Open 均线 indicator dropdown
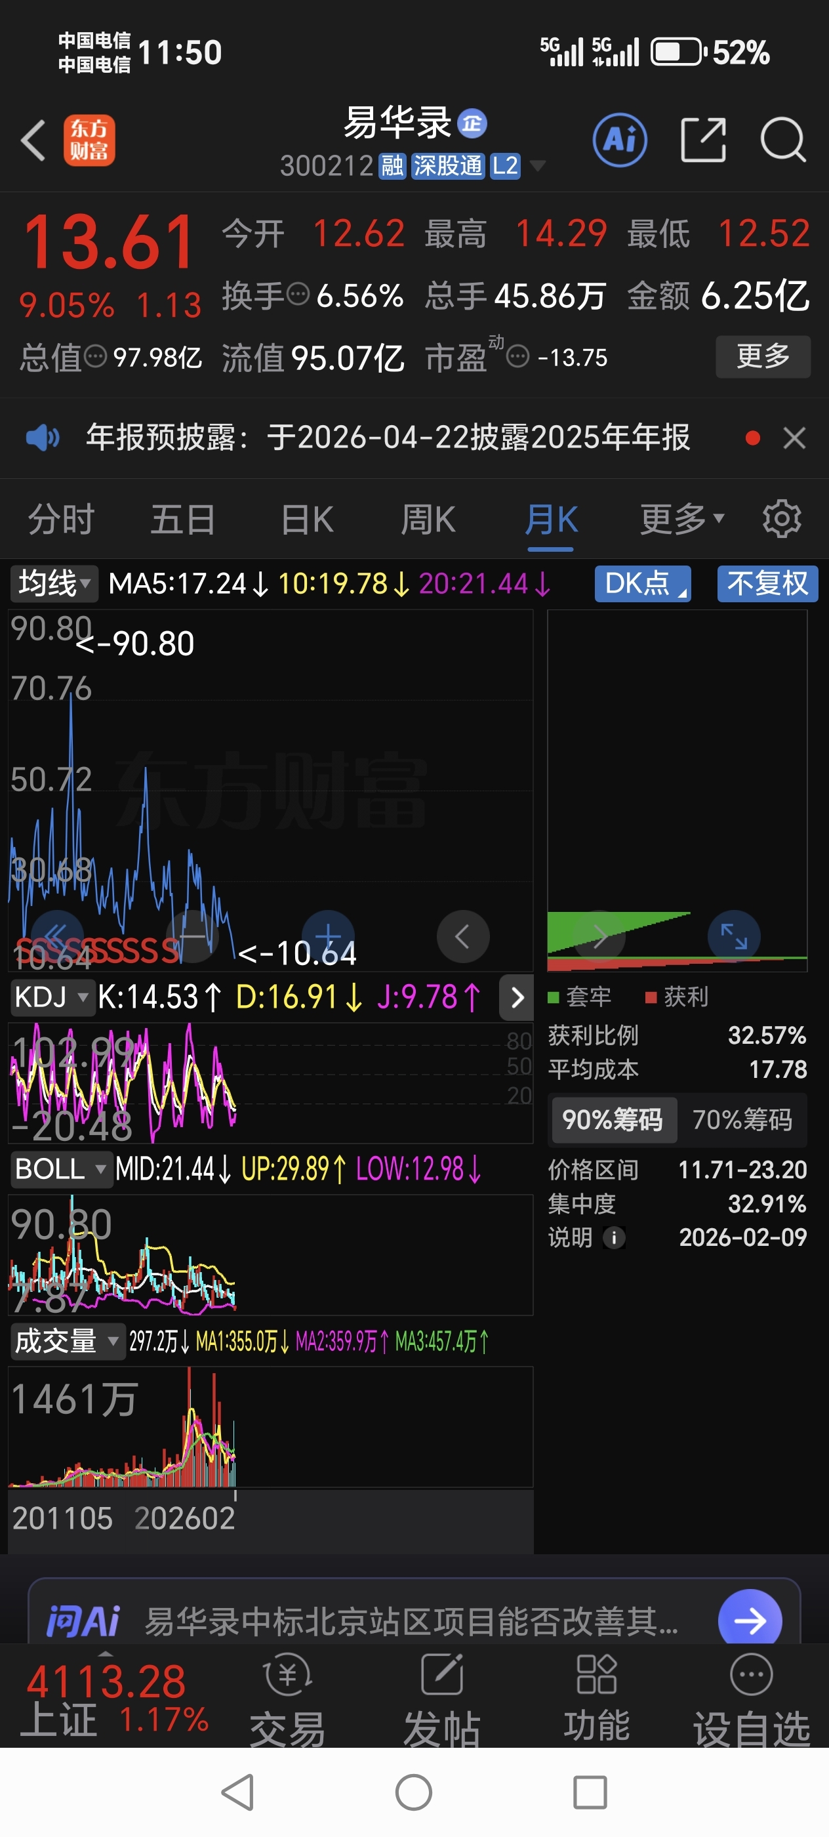This screenshot has height=1837, width=829. click(54, 583)
